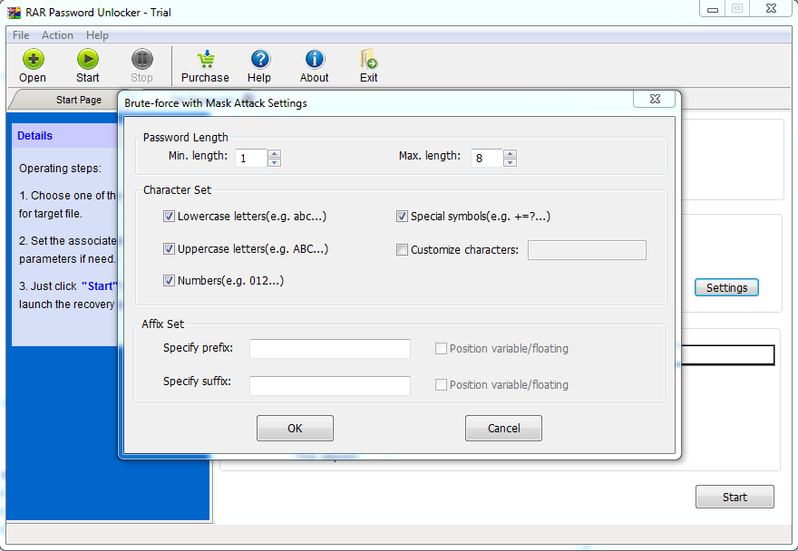
Task: Toggle Uppercase letters checkbox
Action: pos(169,249)
